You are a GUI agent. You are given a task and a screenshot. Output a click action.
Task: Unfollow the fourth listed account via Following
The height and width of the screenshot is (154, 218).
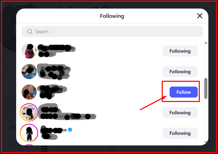pyautogui.click(x=180, y=113)
